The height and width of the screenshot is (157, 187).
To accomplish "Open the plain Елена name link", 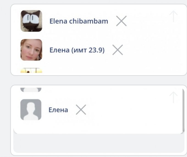I will (x=58, y=110).
